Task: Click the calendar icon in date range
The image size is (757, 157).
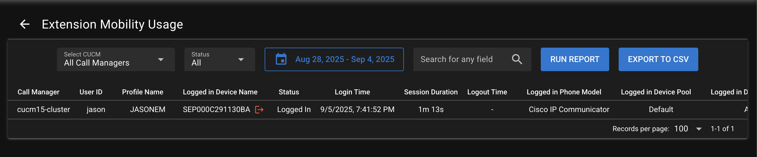Action: [281, 59]
